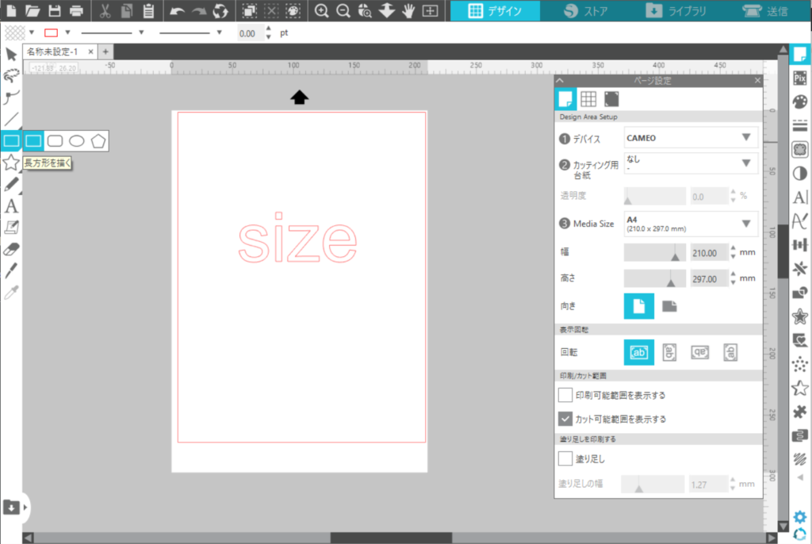Screen dimensions: 812x544
Task: Click the Save icon
Action: point(55,10)
